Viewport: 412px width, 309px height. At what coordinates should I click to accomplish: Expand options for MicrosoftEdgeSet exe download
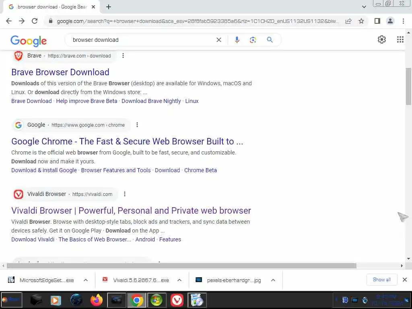coord(86,280)
